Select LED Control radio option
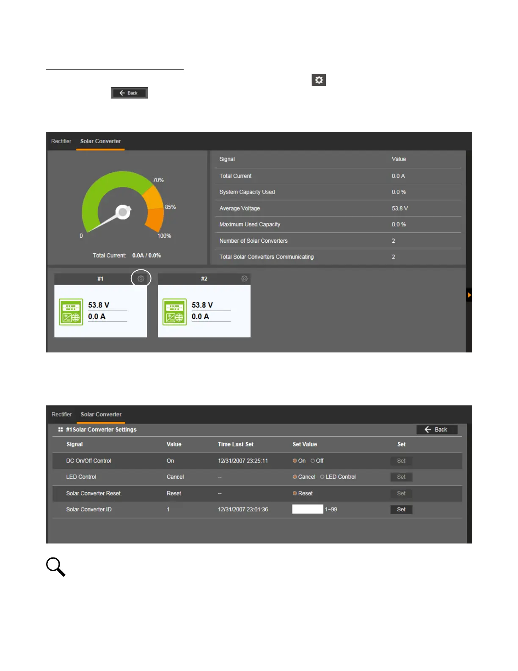The image size is (518, 671). coord(322,477)
